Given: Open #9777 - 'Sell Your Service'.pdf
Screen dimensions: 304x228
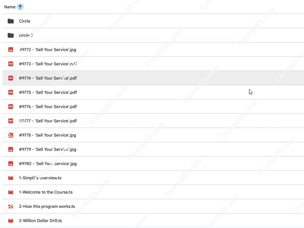Looking at the screenshot, I should 48,121.
